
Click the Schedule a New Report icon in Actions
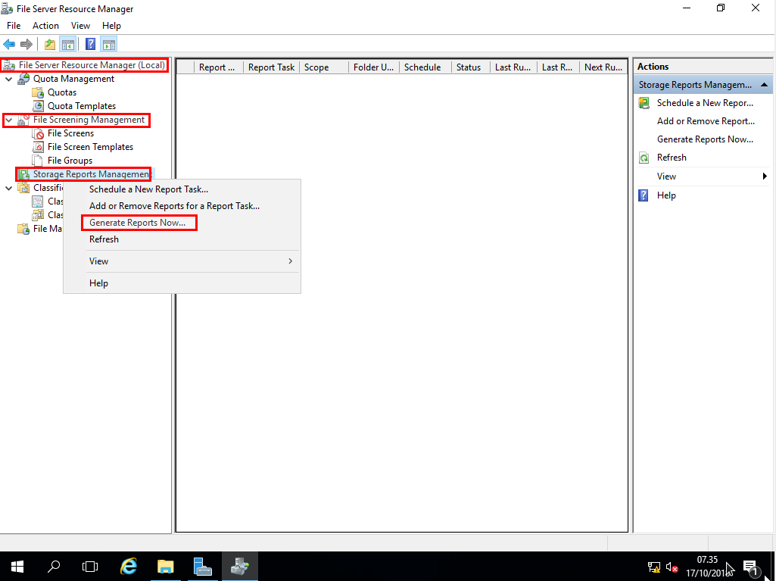(x=644, y=103)
